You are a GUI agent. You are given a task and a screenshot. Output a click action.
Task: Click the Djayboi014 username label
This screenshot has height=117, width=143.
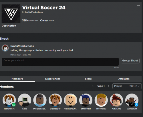[x=132, y=109]
